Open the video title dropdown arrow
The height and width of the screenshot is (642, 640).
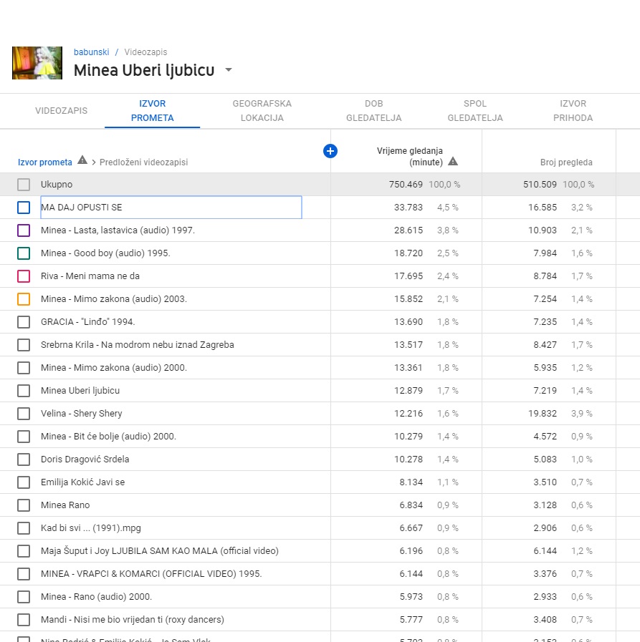click(229, 69)
